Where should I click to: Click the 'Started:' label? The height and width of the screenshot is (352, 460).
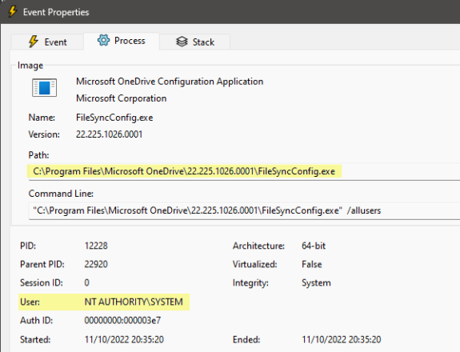coord(35,340)
